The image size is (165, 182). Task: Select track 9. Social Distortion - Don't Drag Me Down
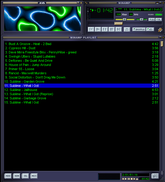(x=82, y=77)
